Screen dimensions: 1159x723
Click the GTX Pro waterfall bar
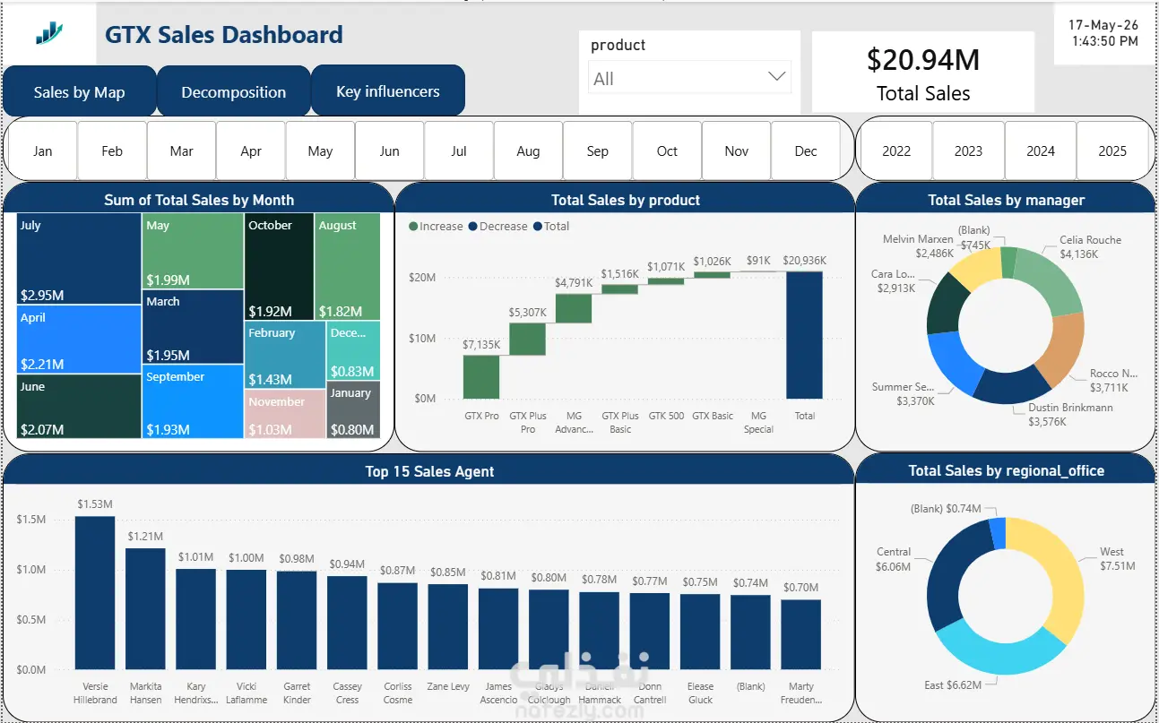(481, 376)
